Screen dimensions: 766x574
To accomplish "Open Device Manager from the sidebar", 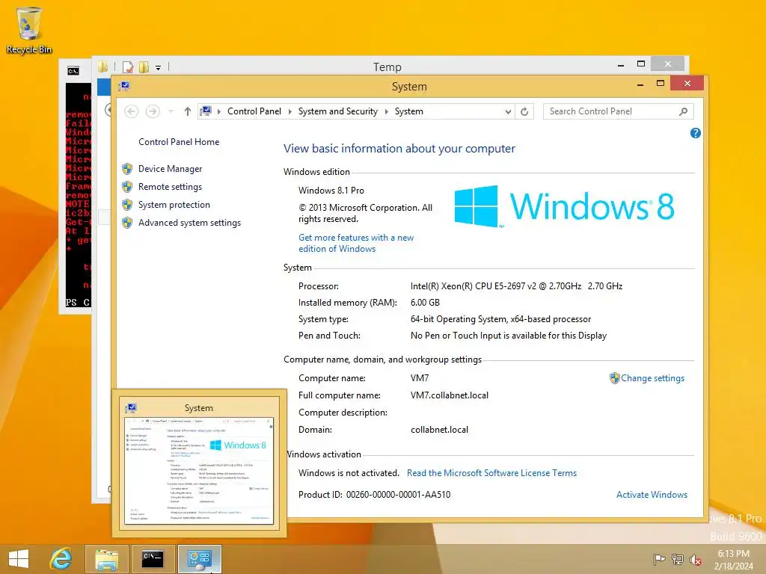I will [x=170, y=169].
